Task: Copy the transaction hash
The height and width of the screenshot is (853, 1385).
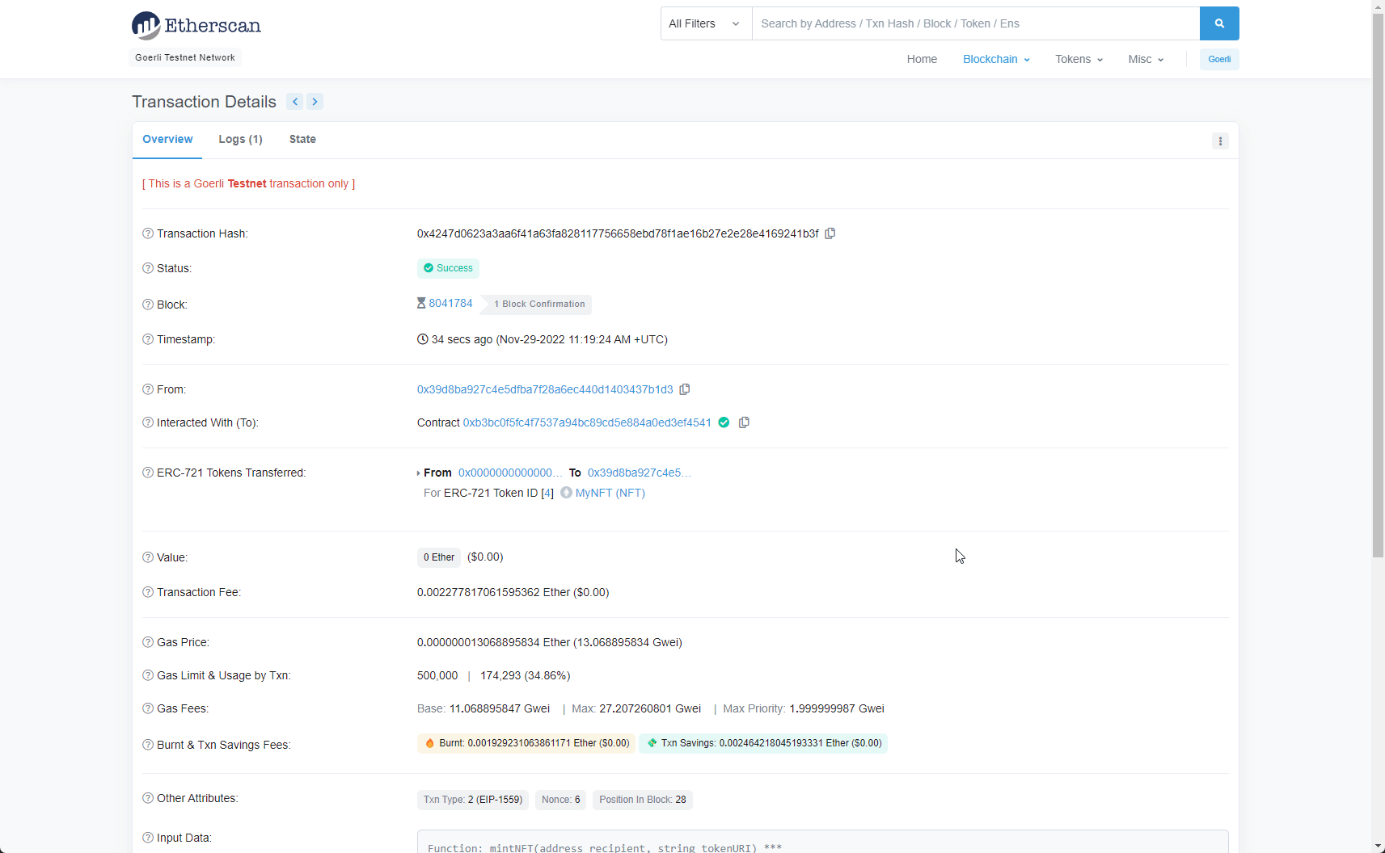Action: (x=830, y=233)
